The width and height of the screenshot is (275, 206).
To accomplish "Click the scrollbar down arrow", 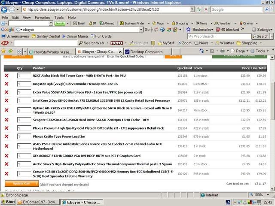I will 272,189.
